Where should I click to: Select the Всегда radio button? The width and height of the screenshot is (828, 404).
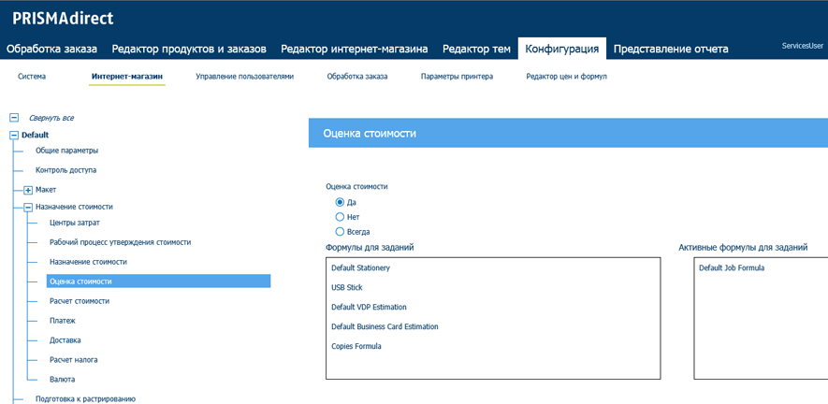point(340,231)
